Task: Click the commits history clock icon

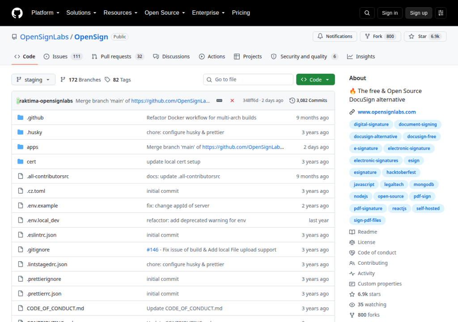Action: pyautogui.click(x=292, y=101)
